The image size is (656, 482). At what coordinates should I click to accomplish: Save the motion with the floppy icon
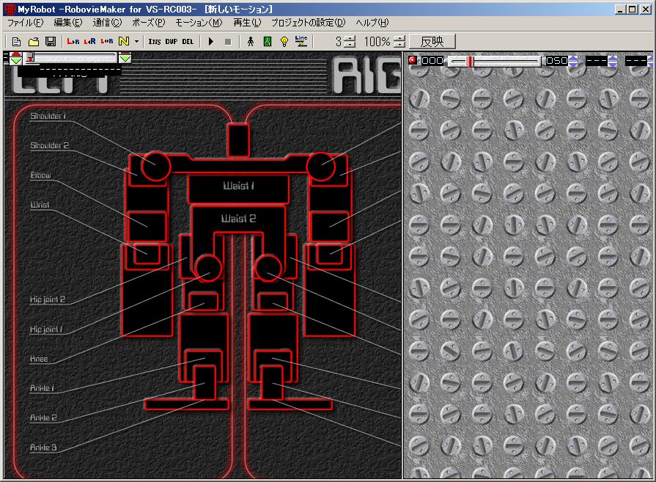point(51,42)
